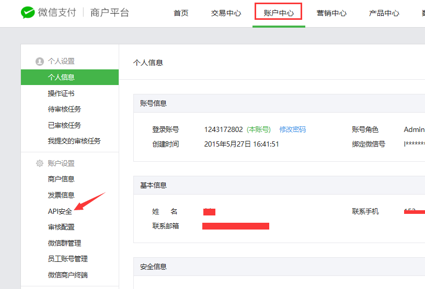Open 产品中心 in top navigation
The height and width of the screenshot is (289, 425).
point(384,13)
